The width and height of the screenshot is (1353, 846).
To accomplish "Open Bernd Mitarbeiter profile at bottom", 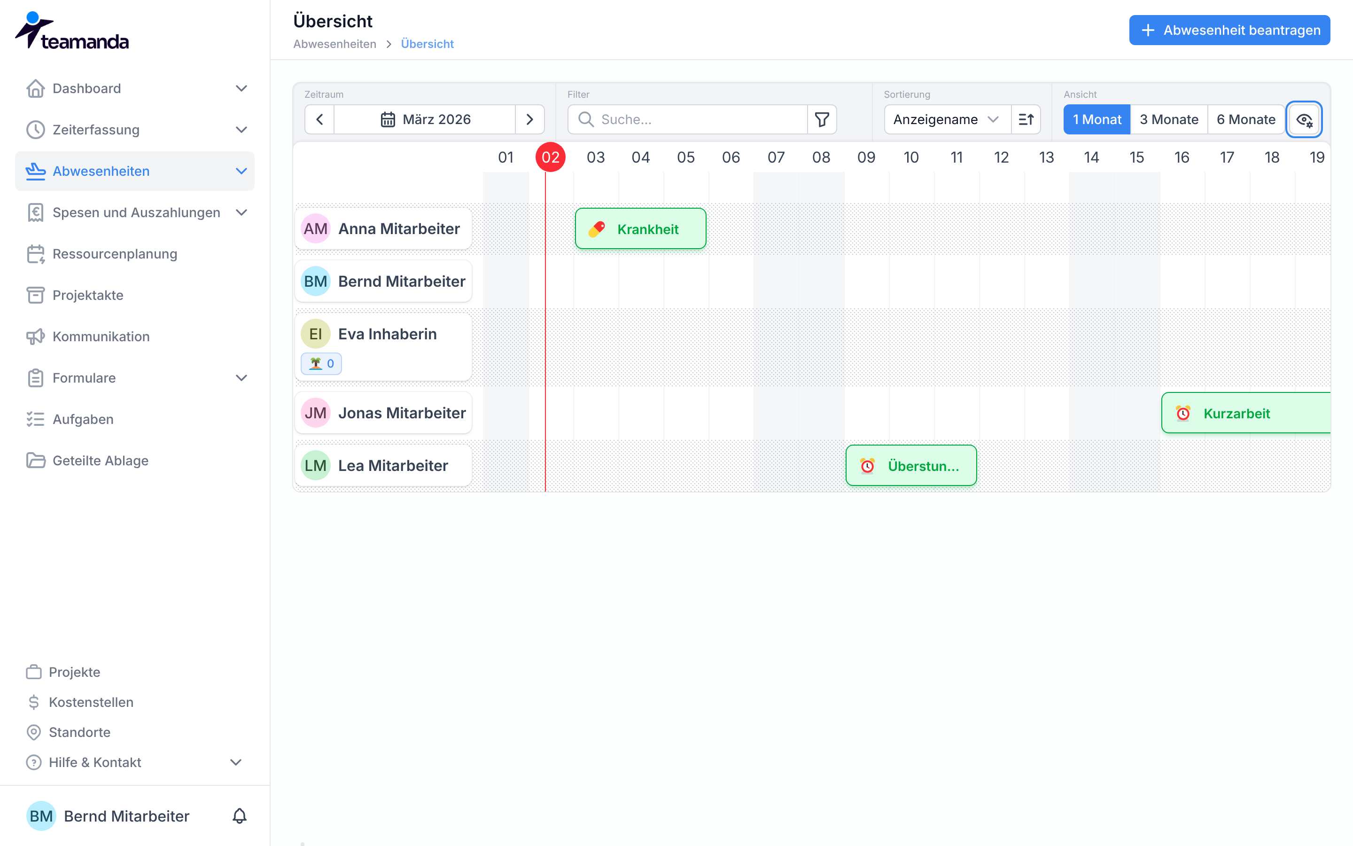I will click(109, 816).
